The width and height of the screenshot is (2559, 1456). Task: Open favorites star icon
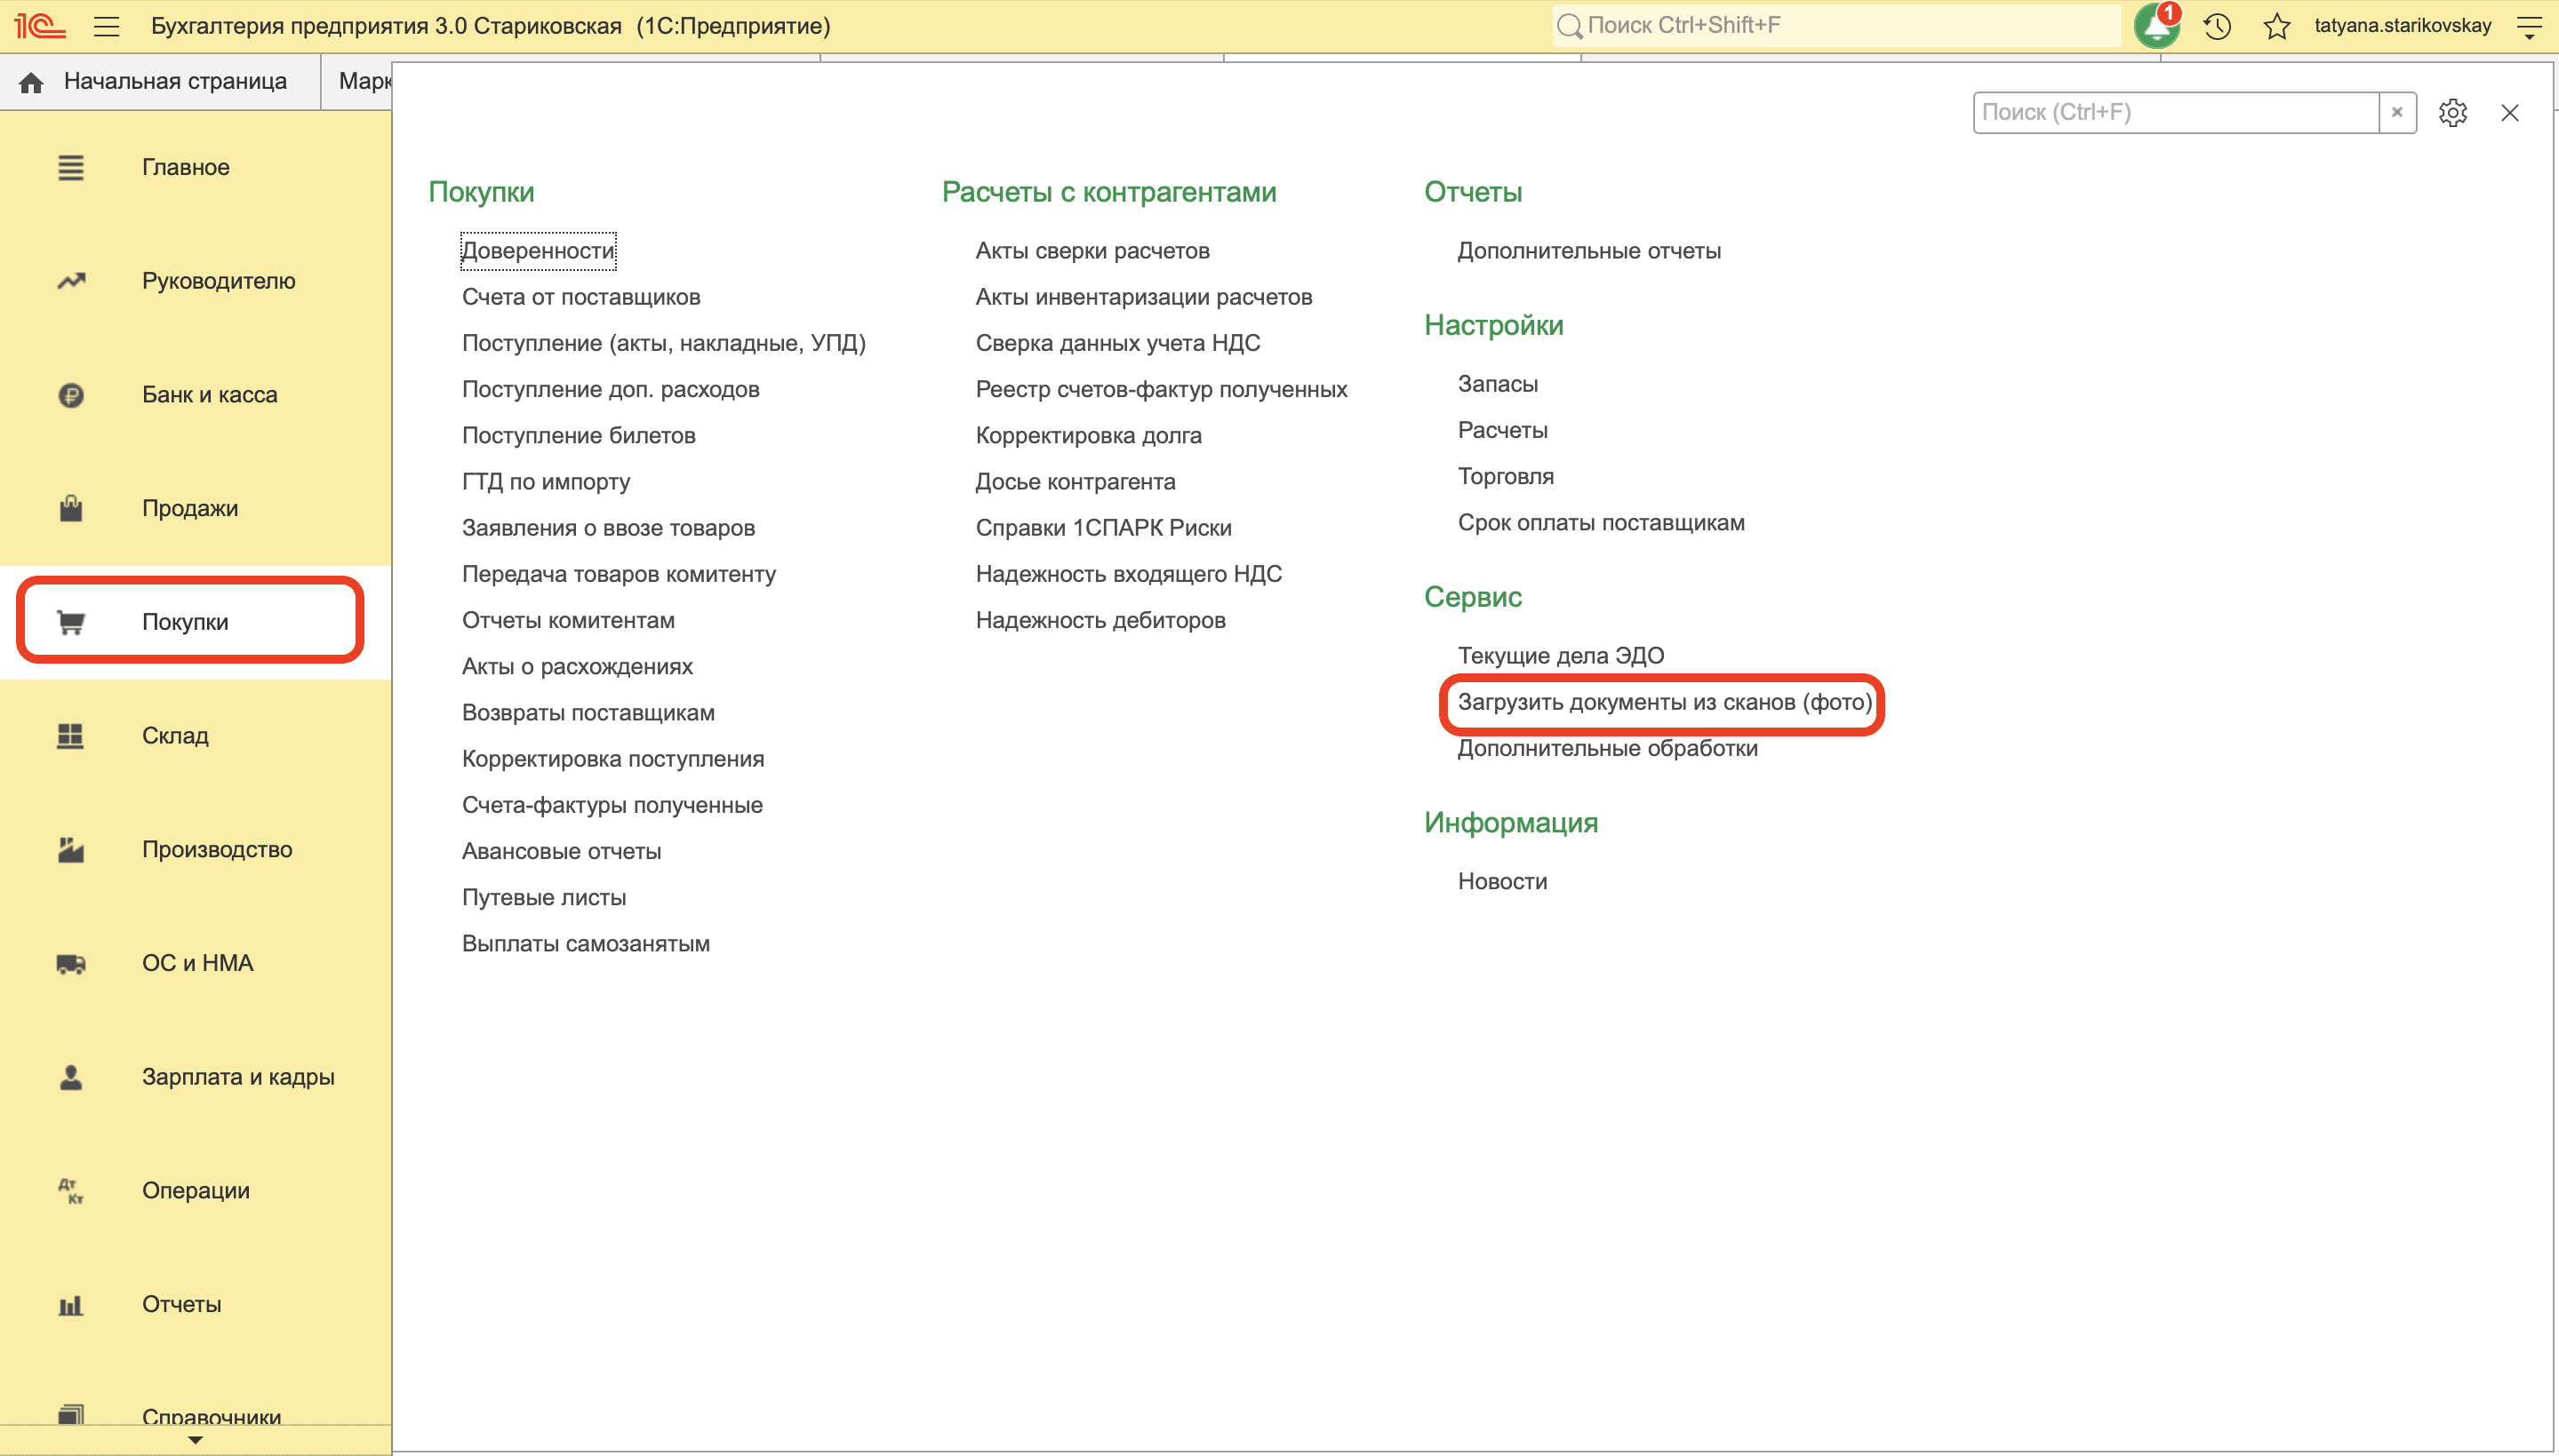[x=2277, y=26]
